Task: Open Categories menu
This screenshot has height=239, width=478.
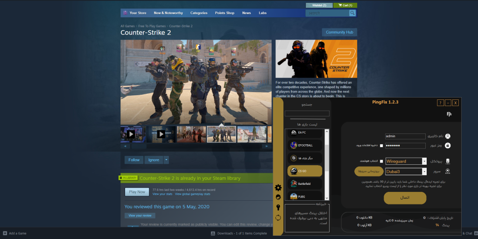Action: point(199,13)
